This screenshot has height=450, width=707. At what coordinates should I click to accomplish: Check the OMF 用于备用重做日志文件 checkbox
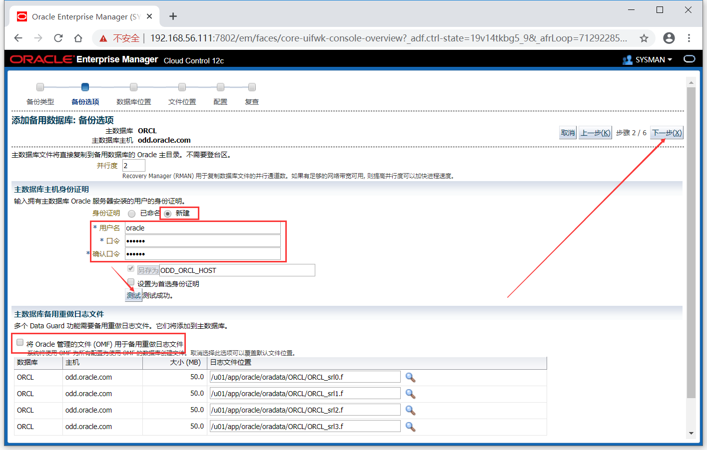[20, 342]
